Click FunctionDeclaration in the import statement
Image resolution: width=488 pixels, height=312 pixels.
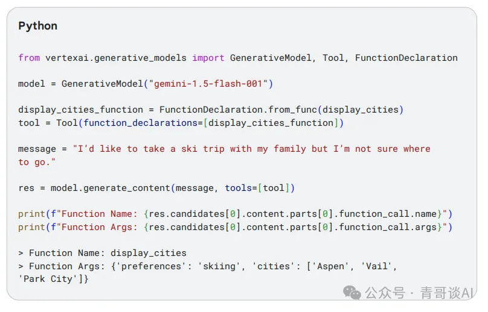[x=406, y=58]
